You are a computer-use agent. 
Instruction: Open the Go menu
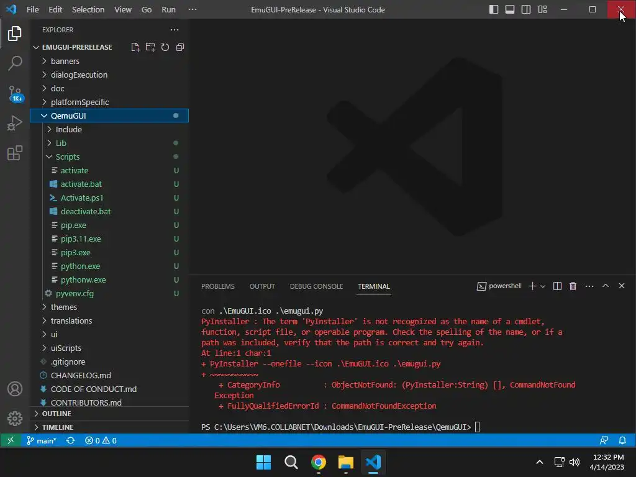(147, 9)
